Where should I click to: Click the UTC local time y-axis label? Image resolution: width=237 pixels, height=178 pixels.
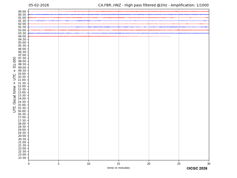[15, 84]
